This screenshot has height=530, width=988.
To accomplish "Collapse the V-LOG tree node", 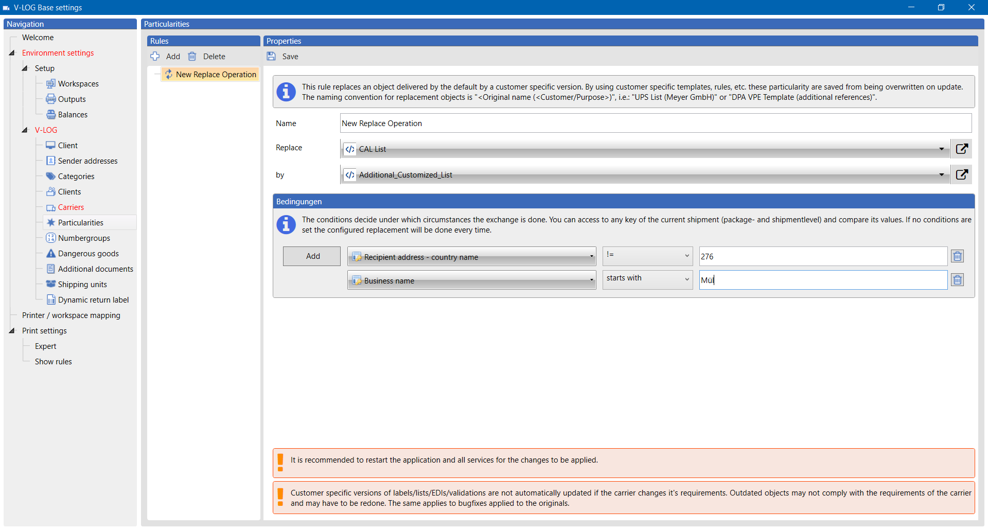I will 25,130.
